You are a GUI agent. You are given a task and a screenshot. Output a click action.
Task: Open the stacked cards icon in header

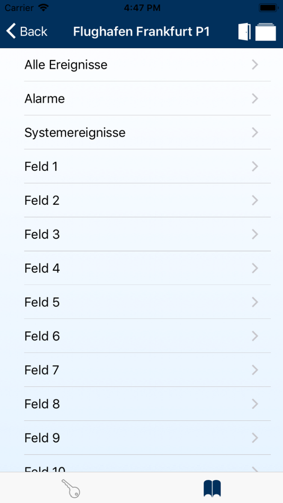265,32
